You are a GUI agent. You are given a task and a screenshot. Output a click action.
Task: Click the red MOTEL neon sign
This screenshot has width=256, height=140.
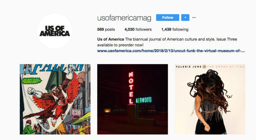[x=131, y=88]
